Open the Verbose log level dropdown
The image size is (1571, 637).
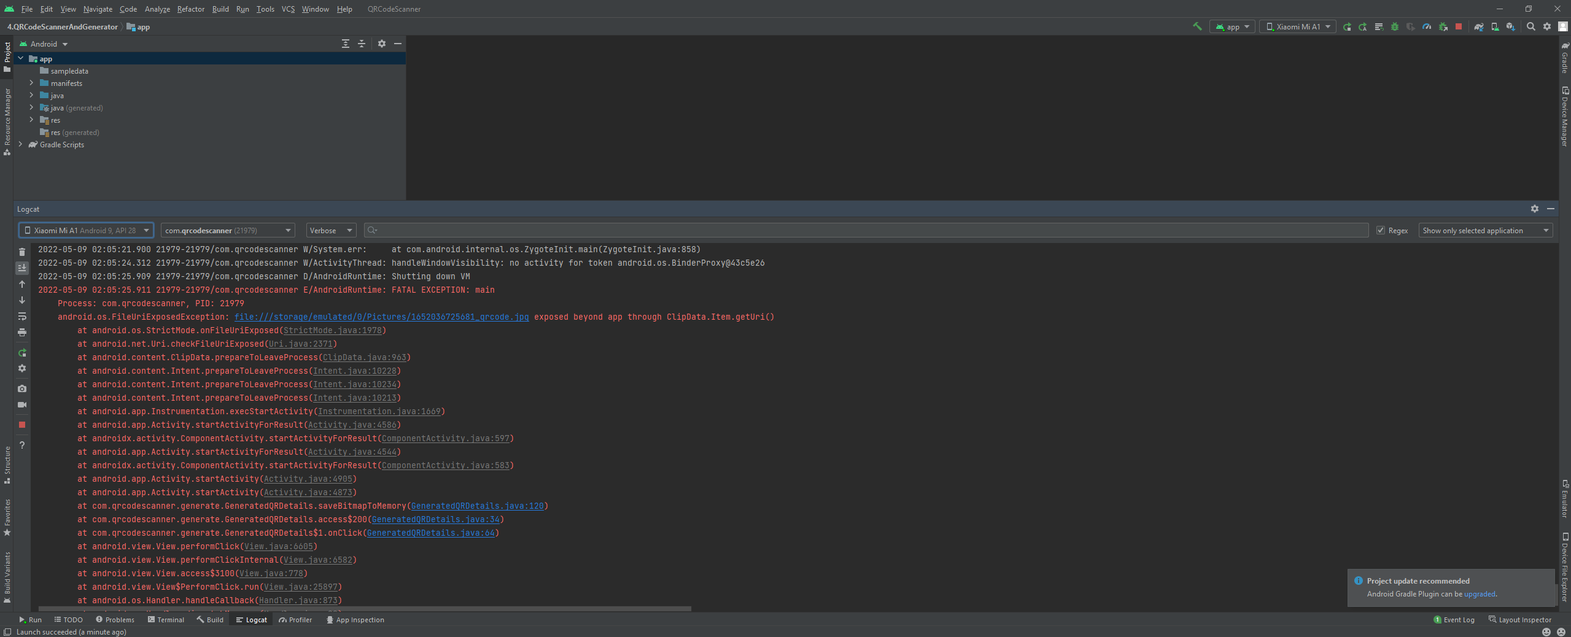coord(331,230)
